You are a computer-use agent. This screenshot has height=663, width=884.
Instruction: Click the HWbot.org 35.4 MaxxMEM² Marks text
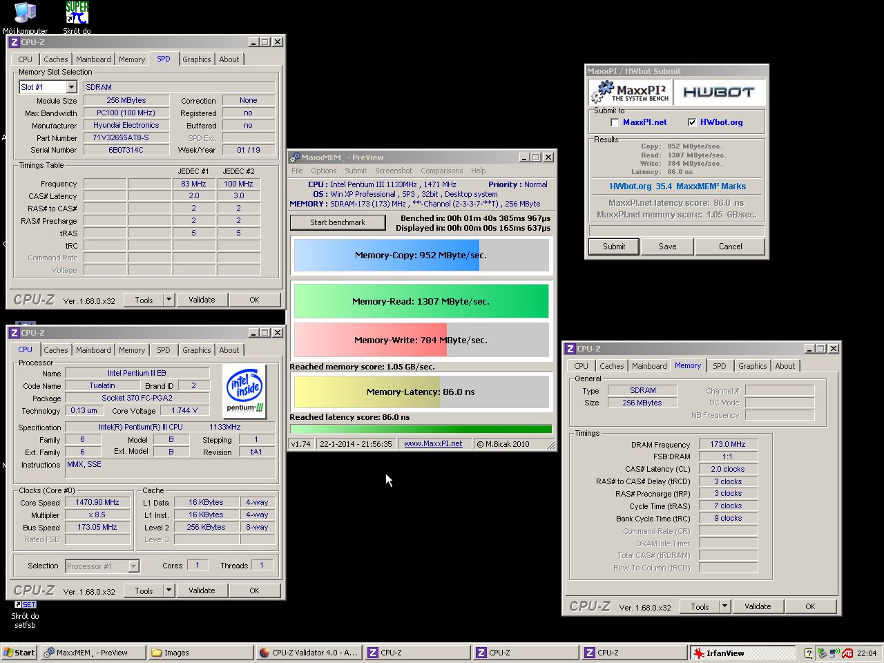(x=678, y=186)
